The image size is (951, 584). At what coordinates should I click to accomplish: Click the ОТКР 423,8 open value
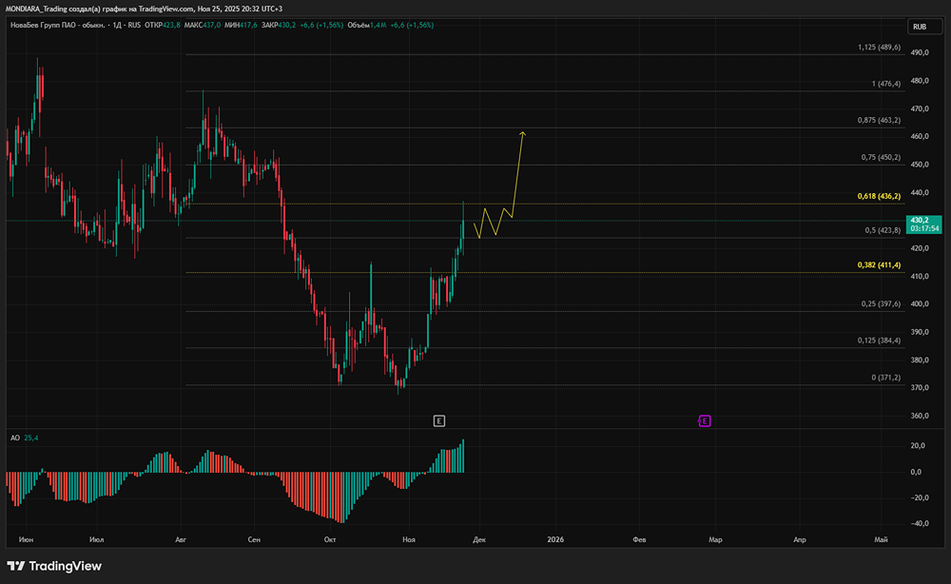[x=163, y=26]
